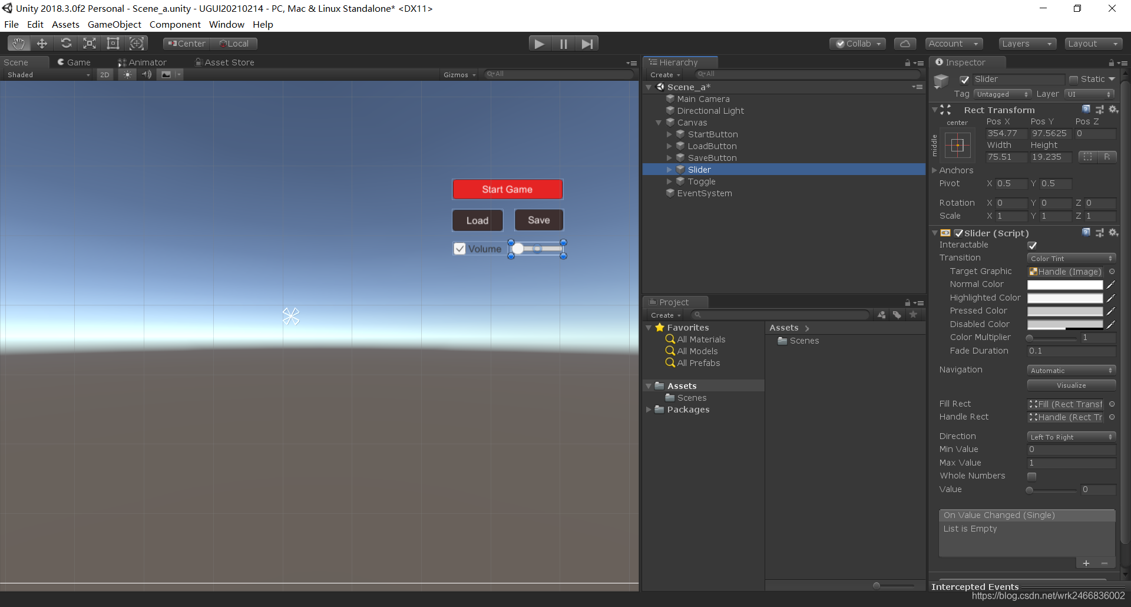Open Tag Untagged dropdown

1003,94
